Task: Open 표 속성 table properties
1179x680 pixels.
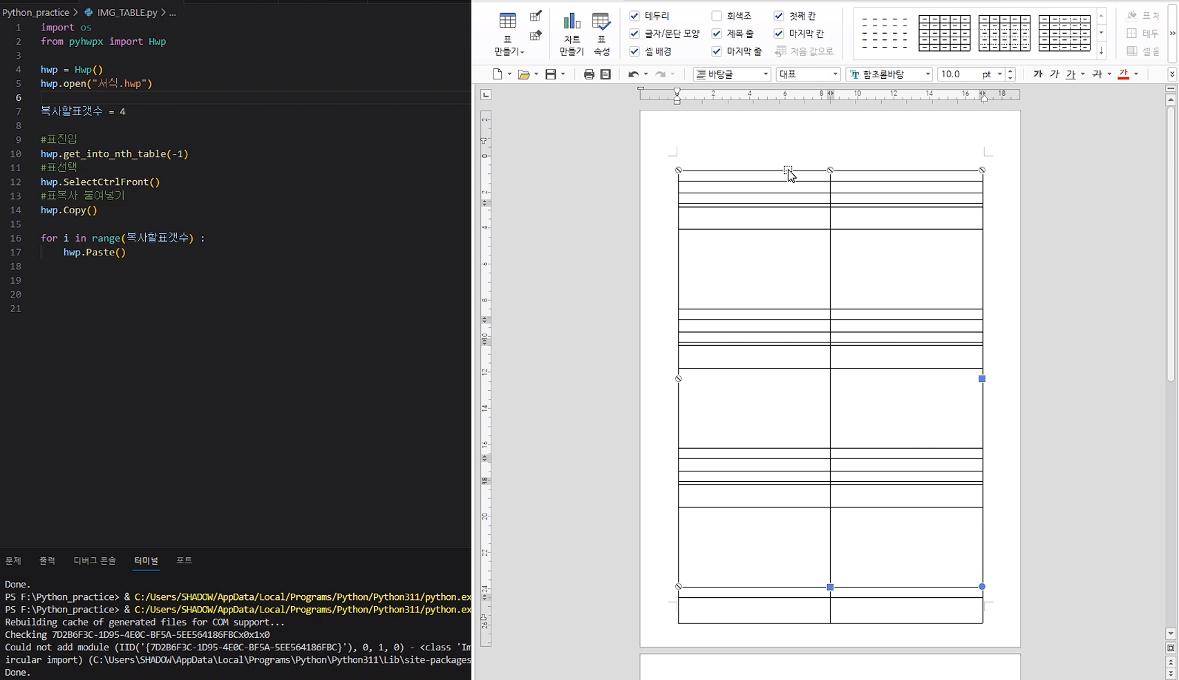Action: click(601, 34)
